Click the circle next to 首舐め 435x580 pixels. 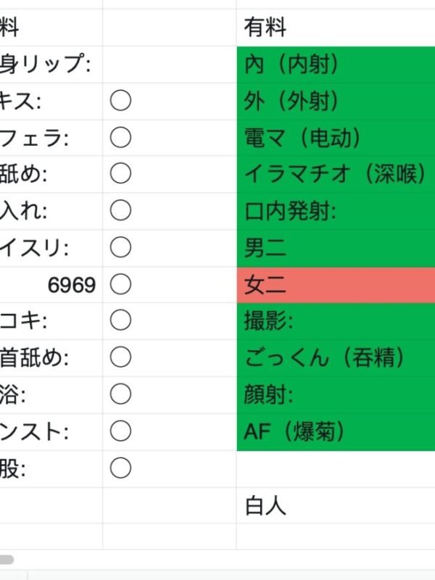pyautogui.click(x=120, y=358)
